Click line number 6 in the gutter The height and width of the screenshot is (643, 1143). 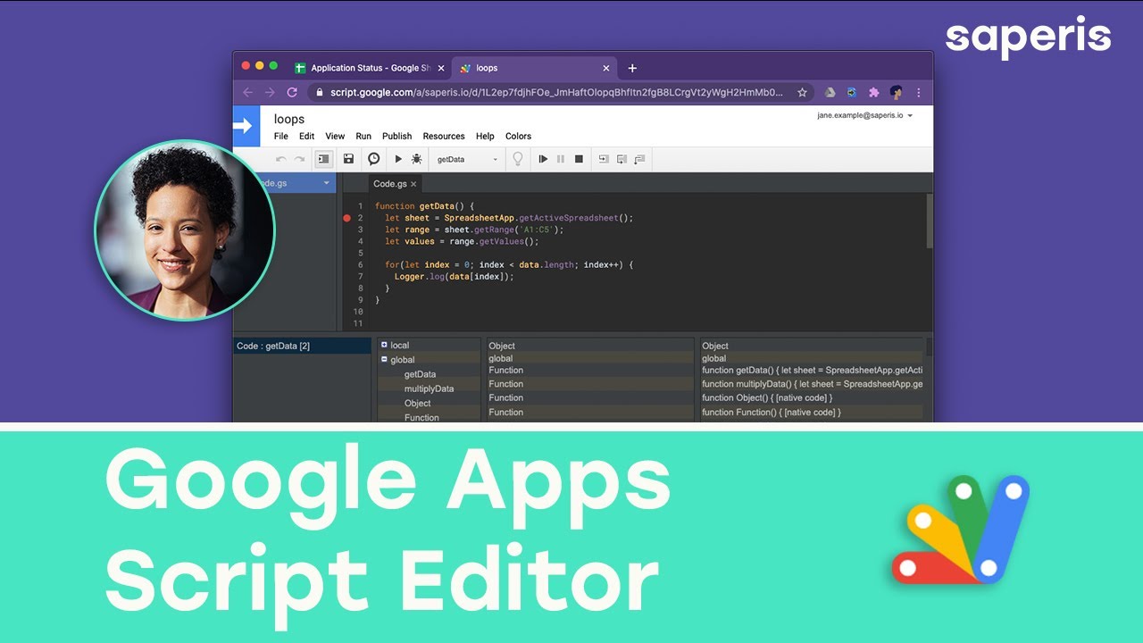pos(361,265)
